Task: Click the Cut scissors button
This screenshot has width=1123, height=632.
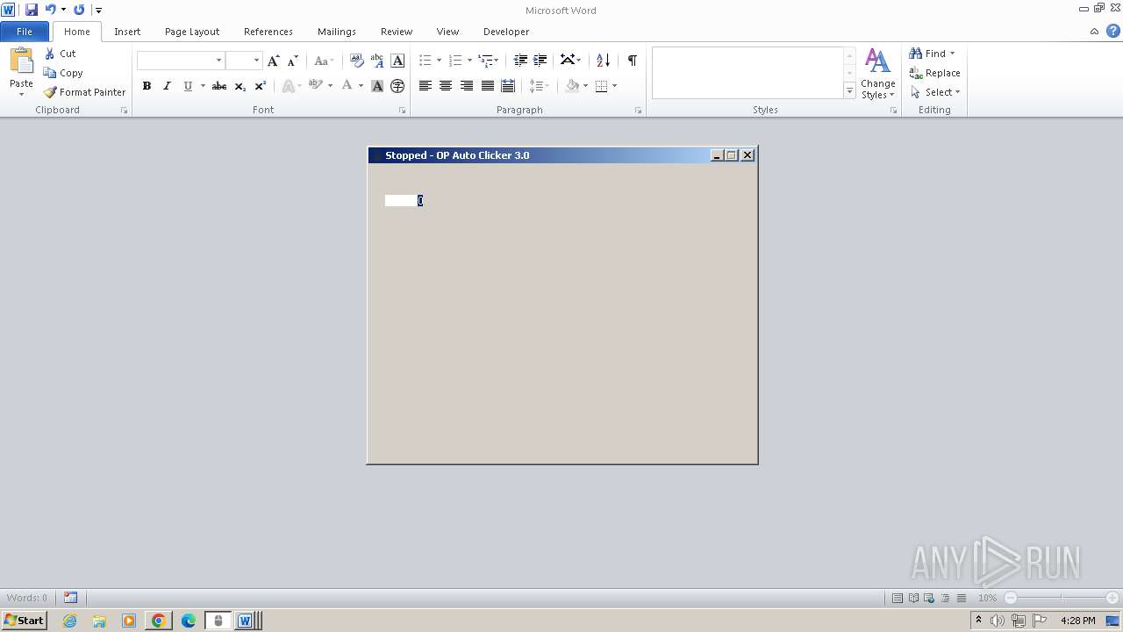Action: 61,54
